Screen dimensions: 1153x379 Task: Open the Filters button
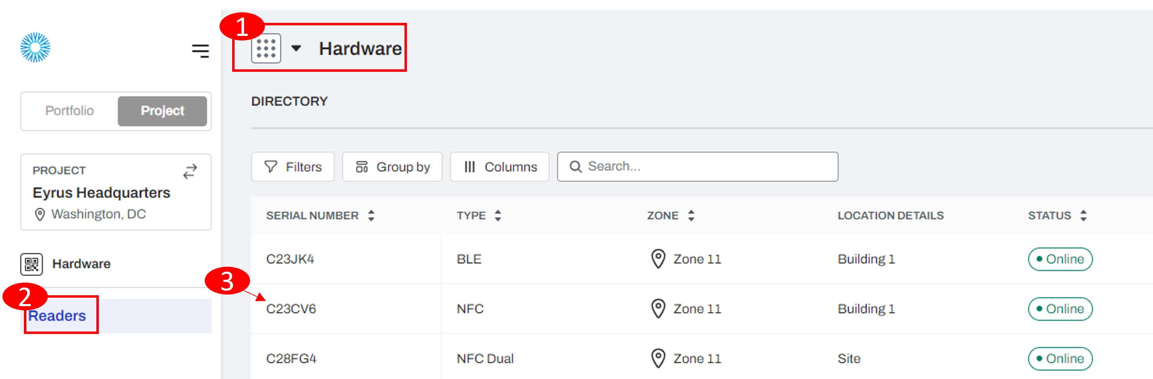[293, 167]
